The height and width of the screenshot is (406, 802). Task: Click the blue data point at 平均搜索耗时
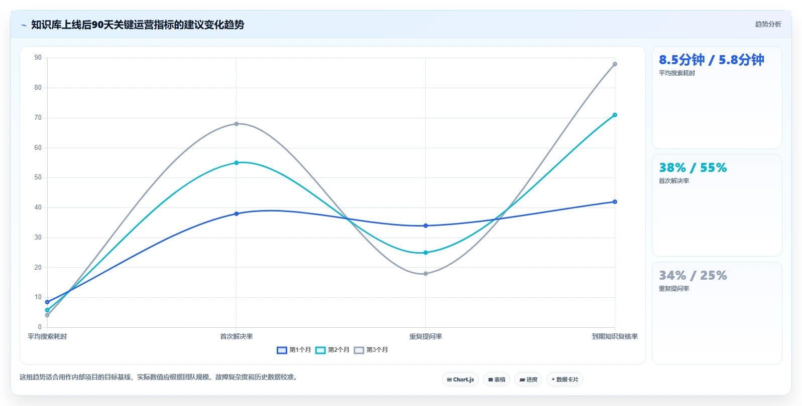tap(47, 302)
